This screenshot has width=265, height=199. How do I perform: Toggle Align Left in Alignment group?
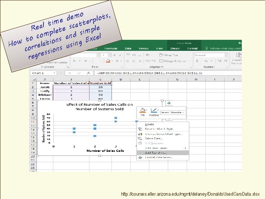click(128, 61)
